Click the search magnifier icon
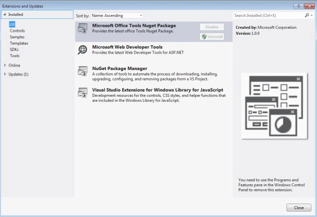 [307, 15]
